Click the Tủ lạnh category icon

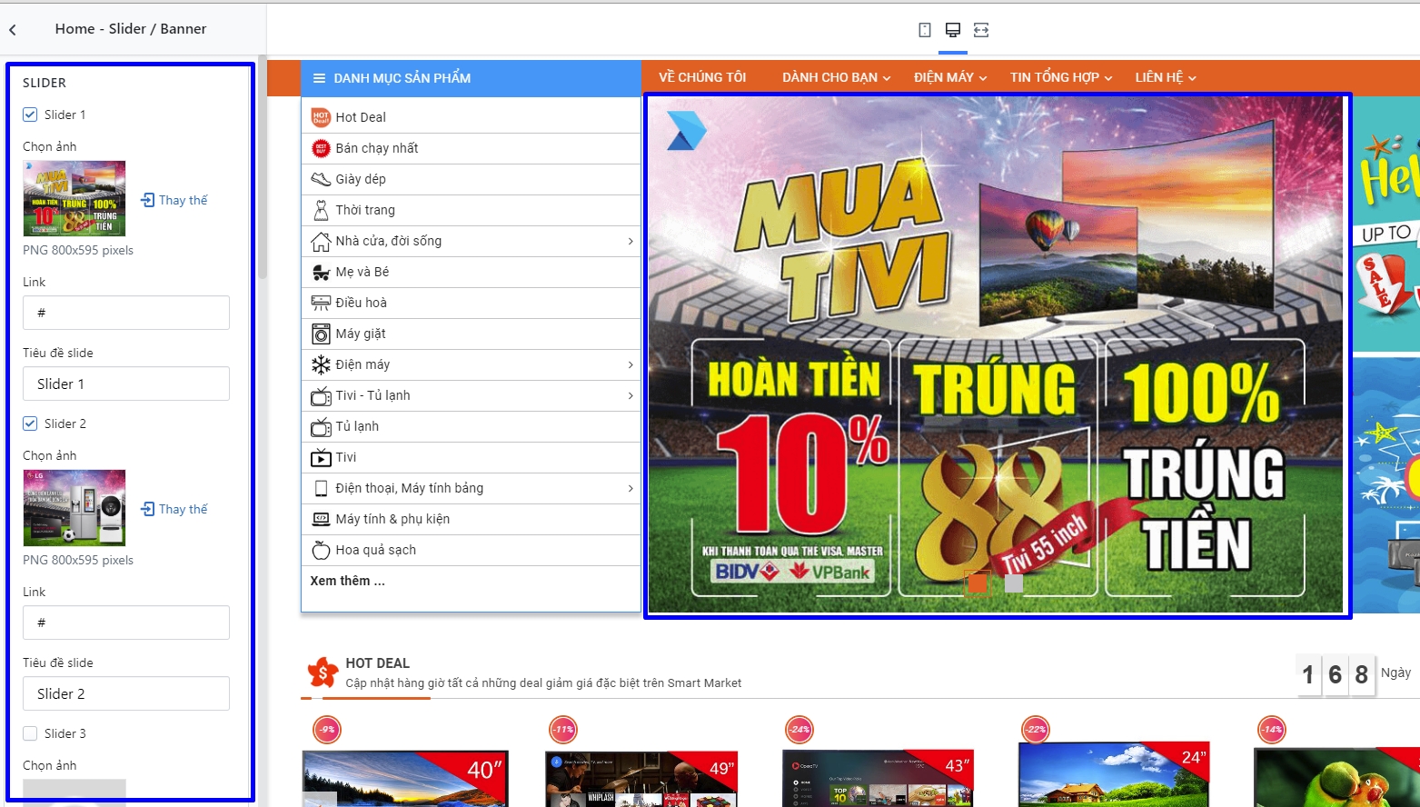click(x=321, y=426)
